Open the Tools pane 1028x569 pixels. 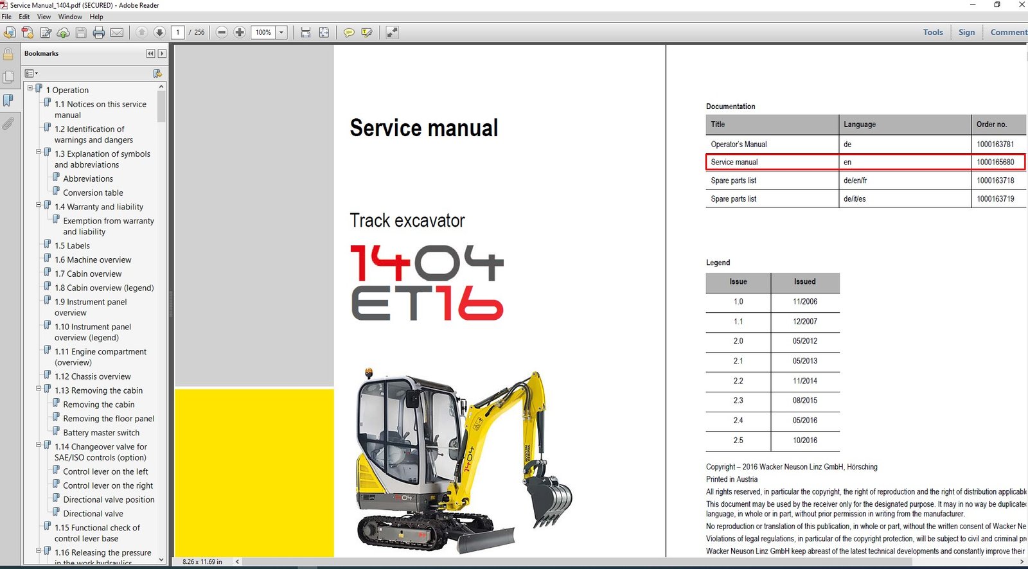click(x=933, y=32)
